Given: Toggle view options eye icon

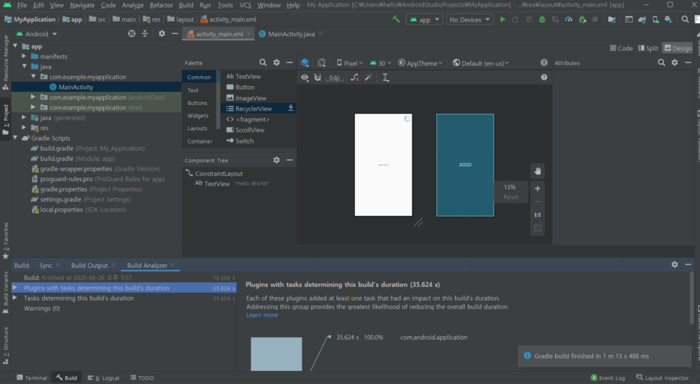Looking at the screenshot, I should 305,78.
